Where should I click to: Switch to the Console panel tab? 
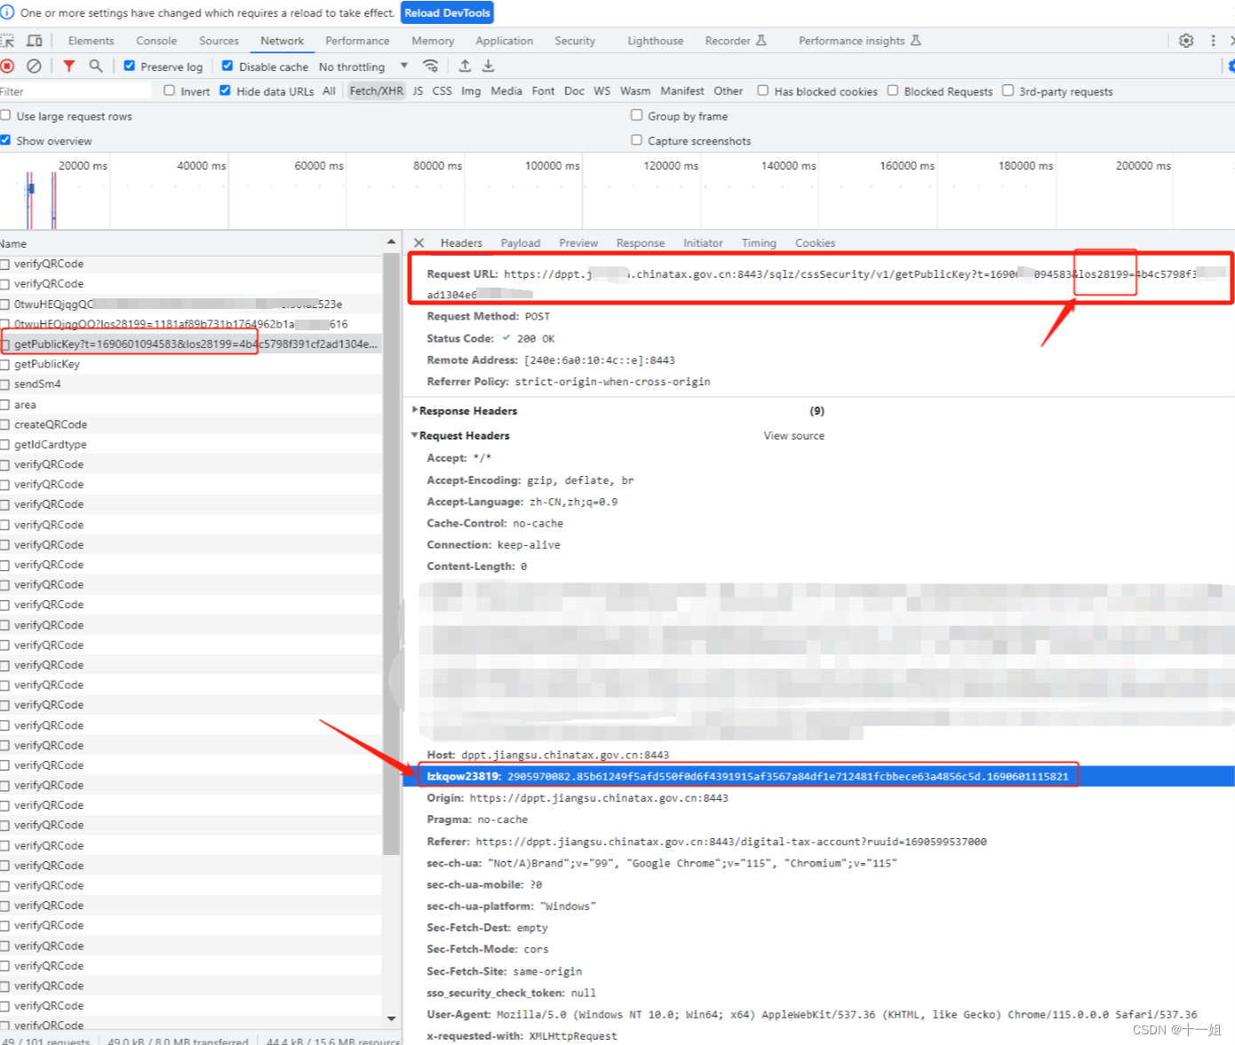(156, 41)
